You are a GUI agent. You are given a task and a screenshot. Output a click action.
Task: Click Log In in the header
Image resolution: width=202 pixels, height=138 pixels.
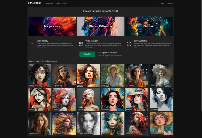[162, 3]
